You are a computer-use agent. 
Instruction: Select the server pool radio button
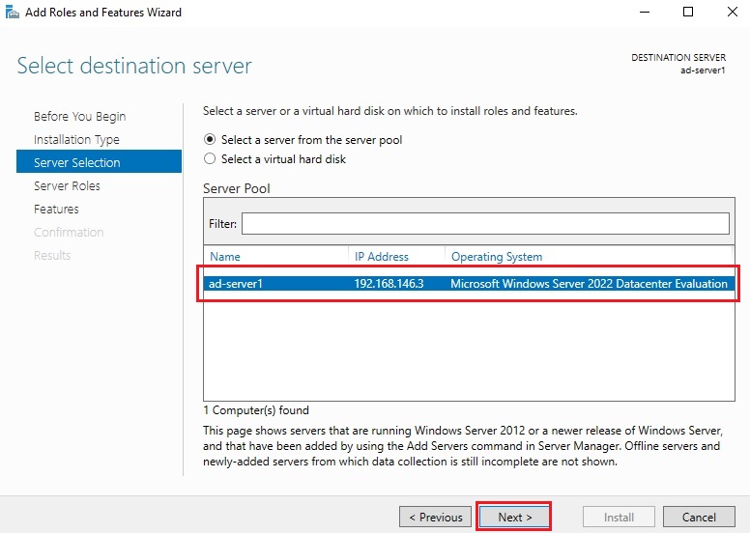[210, 140]
